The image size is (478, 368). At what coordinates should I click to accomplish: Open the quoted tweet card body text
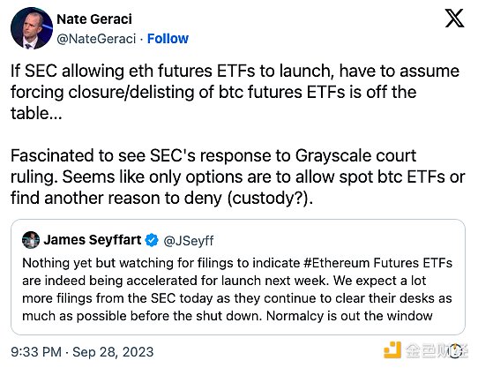point(237,289)
